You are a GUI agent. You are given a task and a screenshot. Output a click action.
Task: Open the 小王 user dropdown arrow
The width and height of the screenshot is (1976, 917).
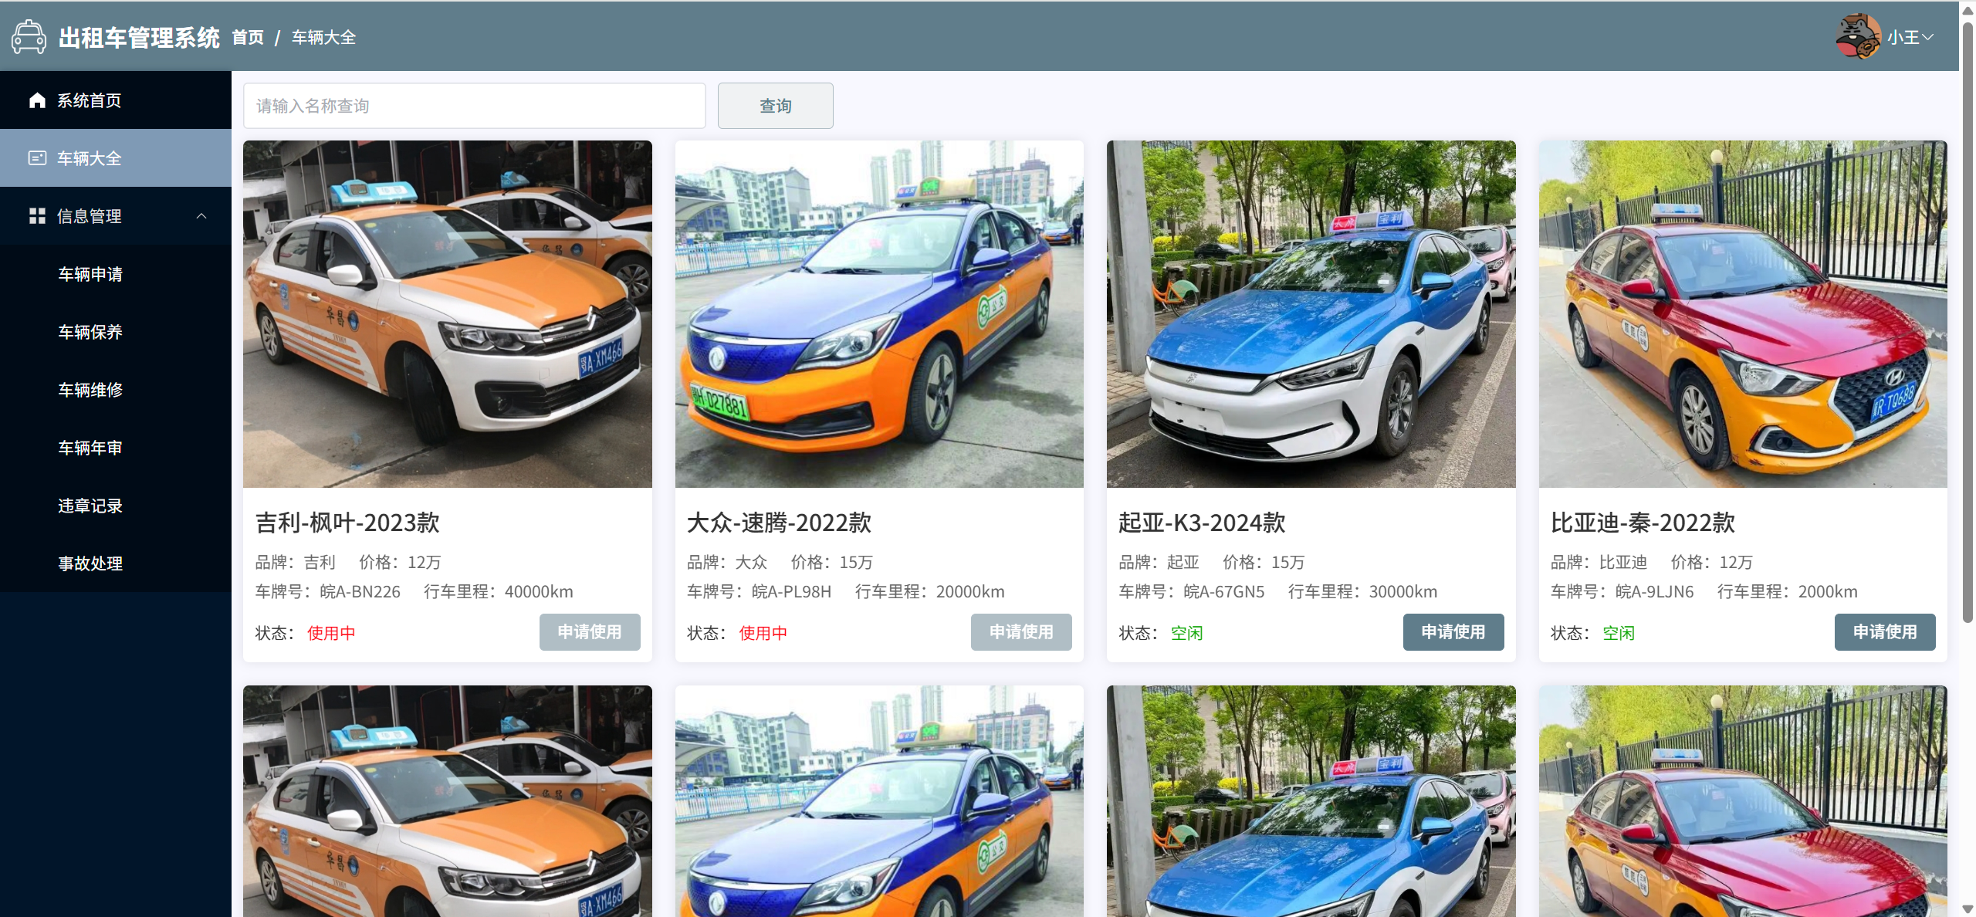1928,37
